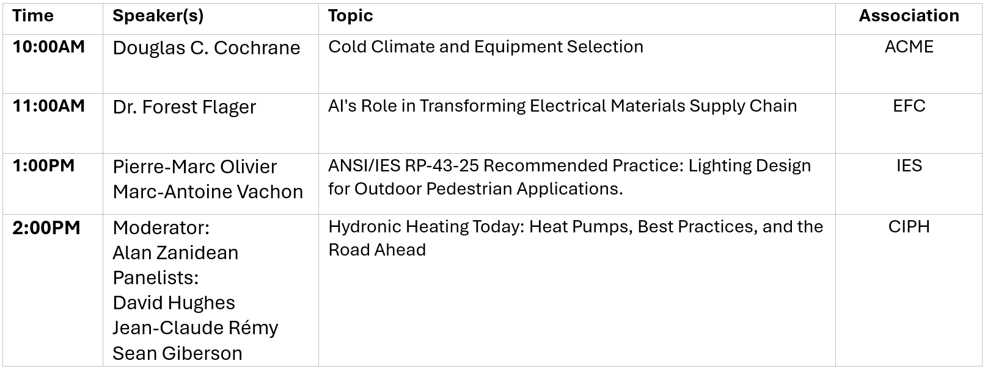Select the 1:00PM time cell

43,166
